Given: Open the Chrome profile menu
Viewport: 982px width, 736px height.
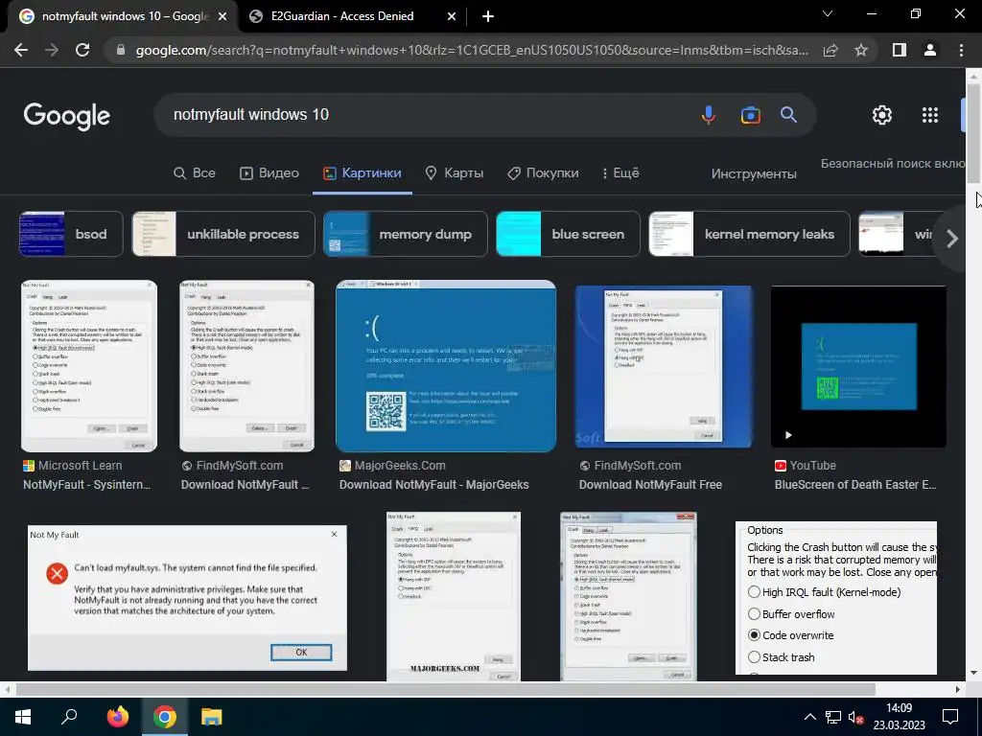Looking at the screenshot, I should click(930, 50).
